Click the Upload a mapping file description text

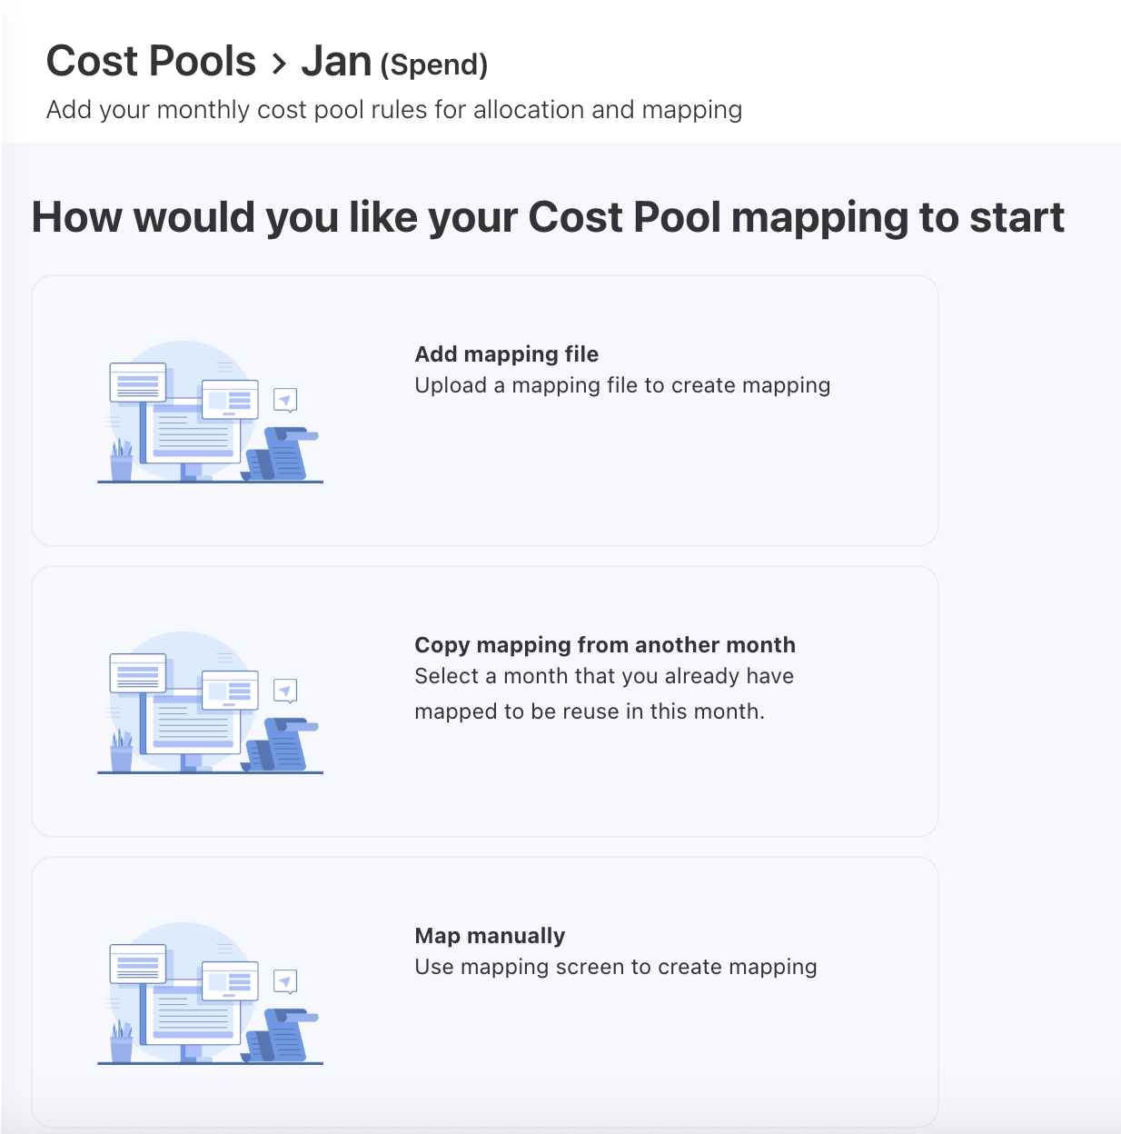tap(622, 385)
